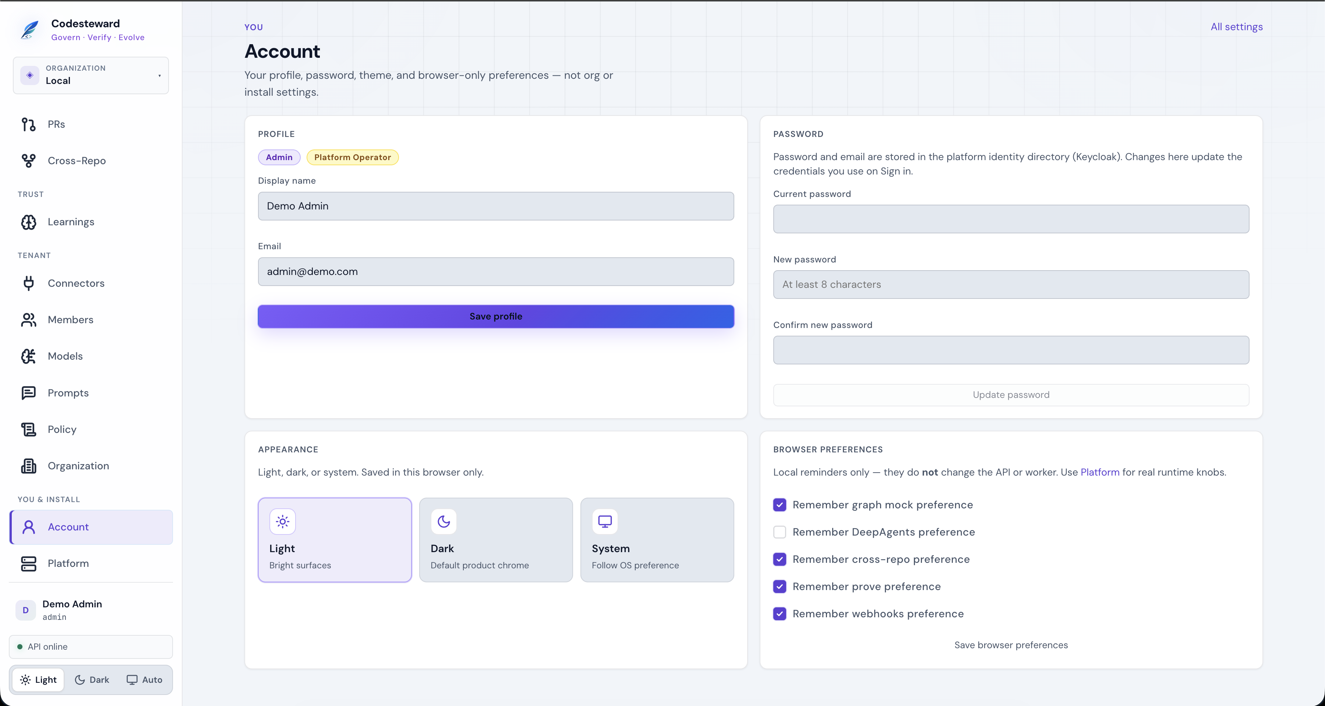Uncheck Remember graph mock preference
This screenshot has width=1325, height=706.
(x=780, y=505)
